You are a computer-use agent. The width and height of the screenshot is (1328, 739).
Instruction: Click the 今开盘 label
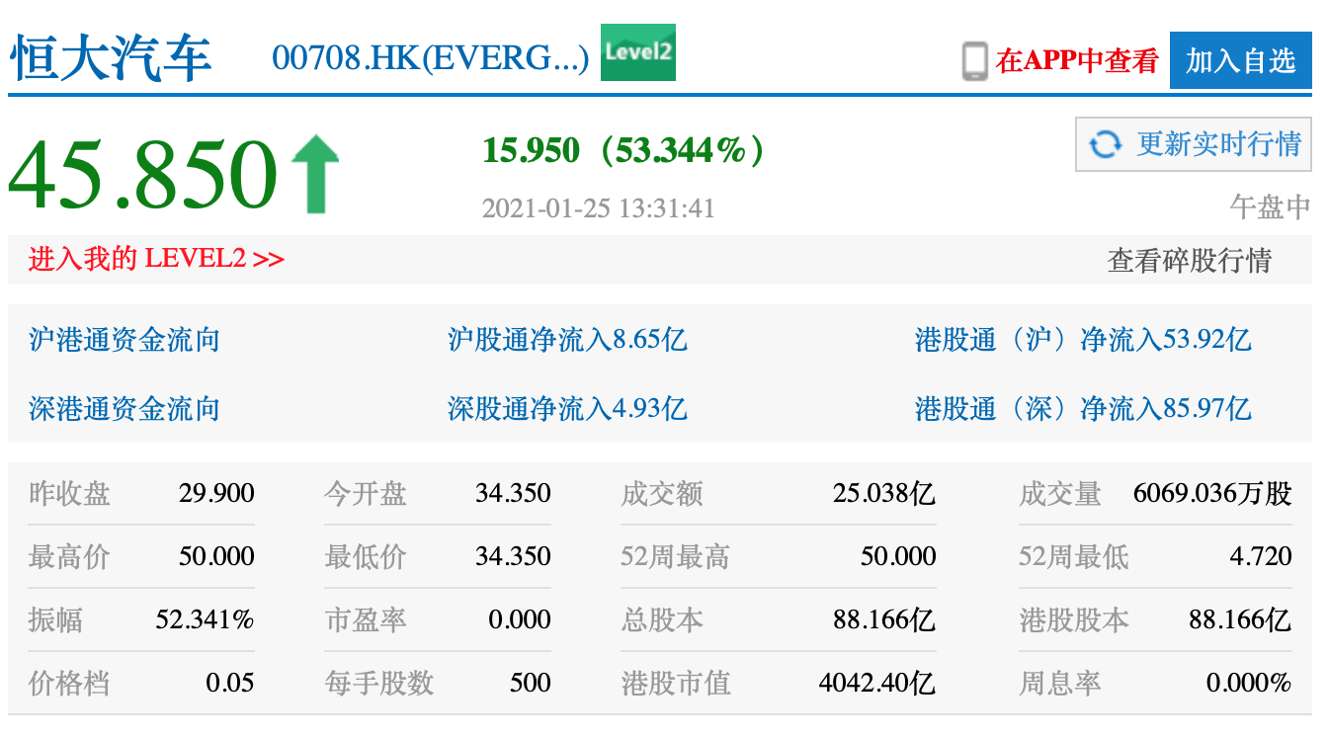(366, 493)
